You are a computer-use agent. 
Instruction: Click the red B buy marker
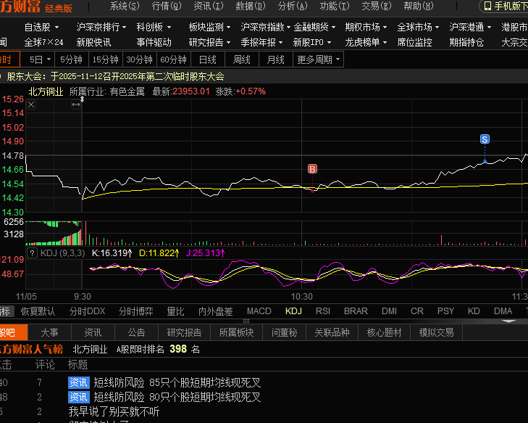pyautogui.click(x=312, y=169)
